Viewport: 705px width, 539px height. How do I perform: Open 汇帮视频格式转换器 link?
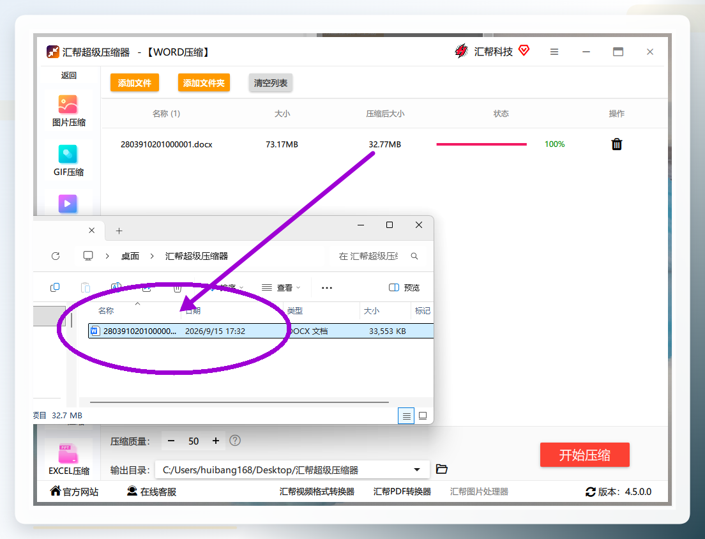pos(317,491)
